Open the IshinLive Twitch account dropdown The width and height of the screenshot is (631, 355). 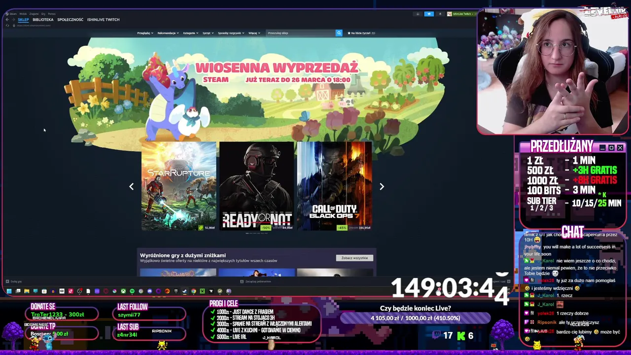(462, 14)
